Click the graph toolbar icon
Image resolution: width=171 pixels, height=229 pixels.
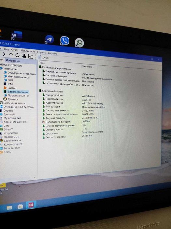[x=31, y=56]
